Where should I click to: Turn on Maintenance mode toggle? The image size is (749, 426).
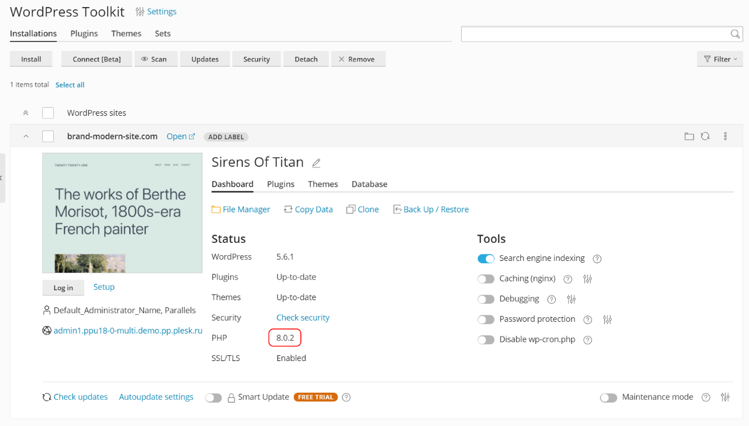click(x=609, y=398)
